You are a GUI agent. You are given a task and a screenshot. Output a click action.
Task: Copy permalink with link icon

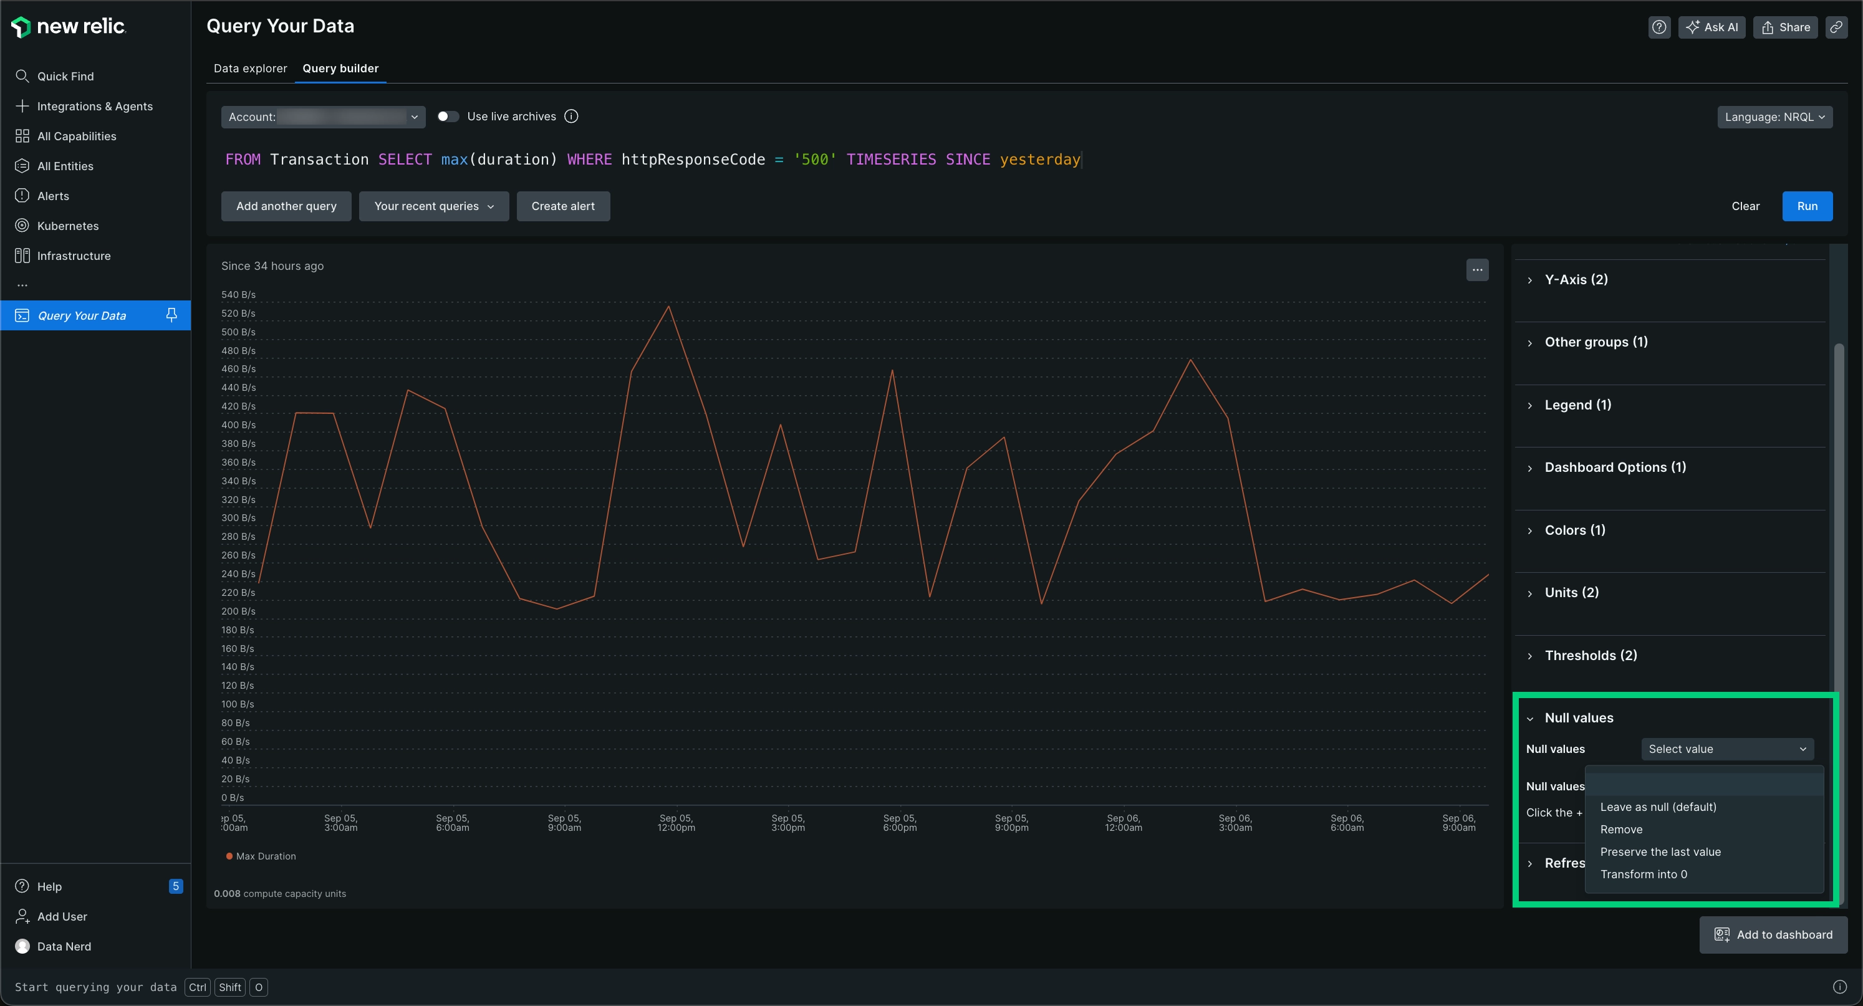(1836, 27)
